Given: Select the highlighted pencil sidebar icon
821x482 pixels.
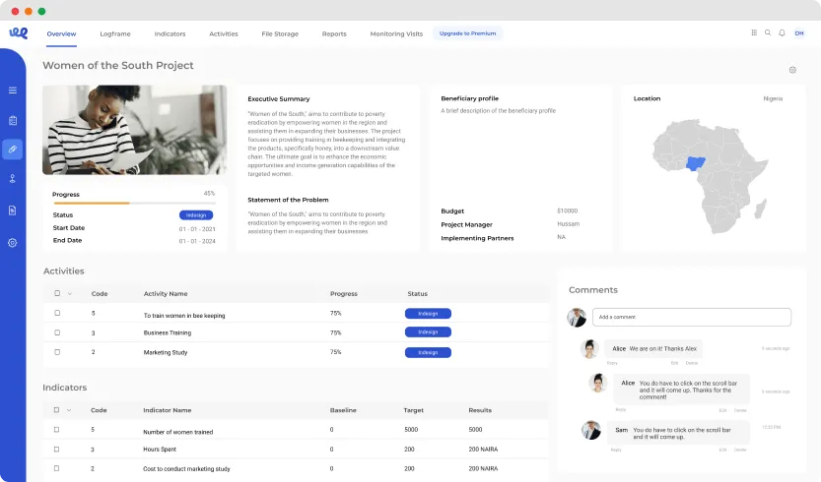Looking at the screenshot, I should pos(13,149).
